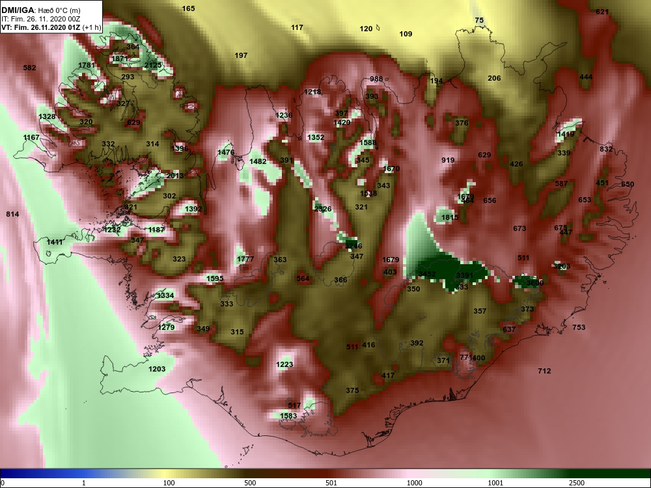Click the map value '117'
651x488 pixels.
[297, 27]
